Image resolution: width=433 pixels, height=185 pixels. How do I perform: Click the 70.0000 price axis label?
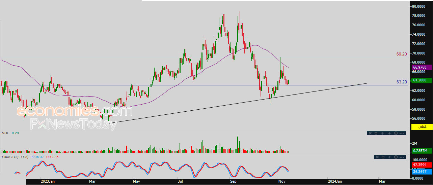click(x=418, y=53)
